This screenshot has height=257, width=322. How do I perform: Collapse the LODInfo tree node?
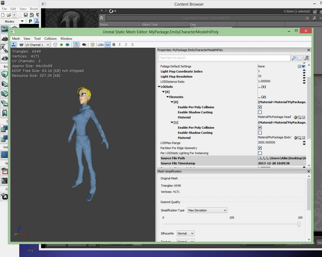pyautogui.click(x=159, y=87)
